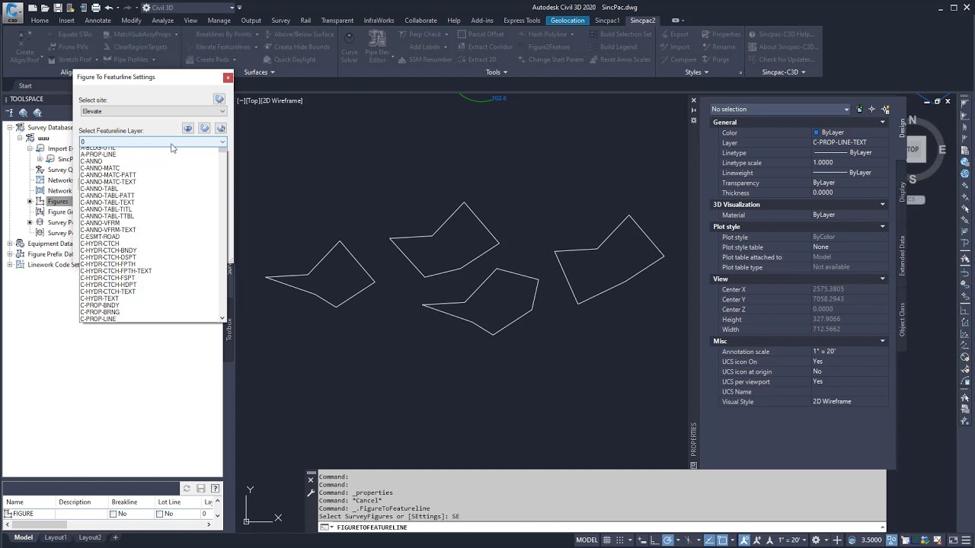Screen dimensions: 975x548
Task: Close the Figure To Featurline Settings dialog
Action: (x=227, y=78)
